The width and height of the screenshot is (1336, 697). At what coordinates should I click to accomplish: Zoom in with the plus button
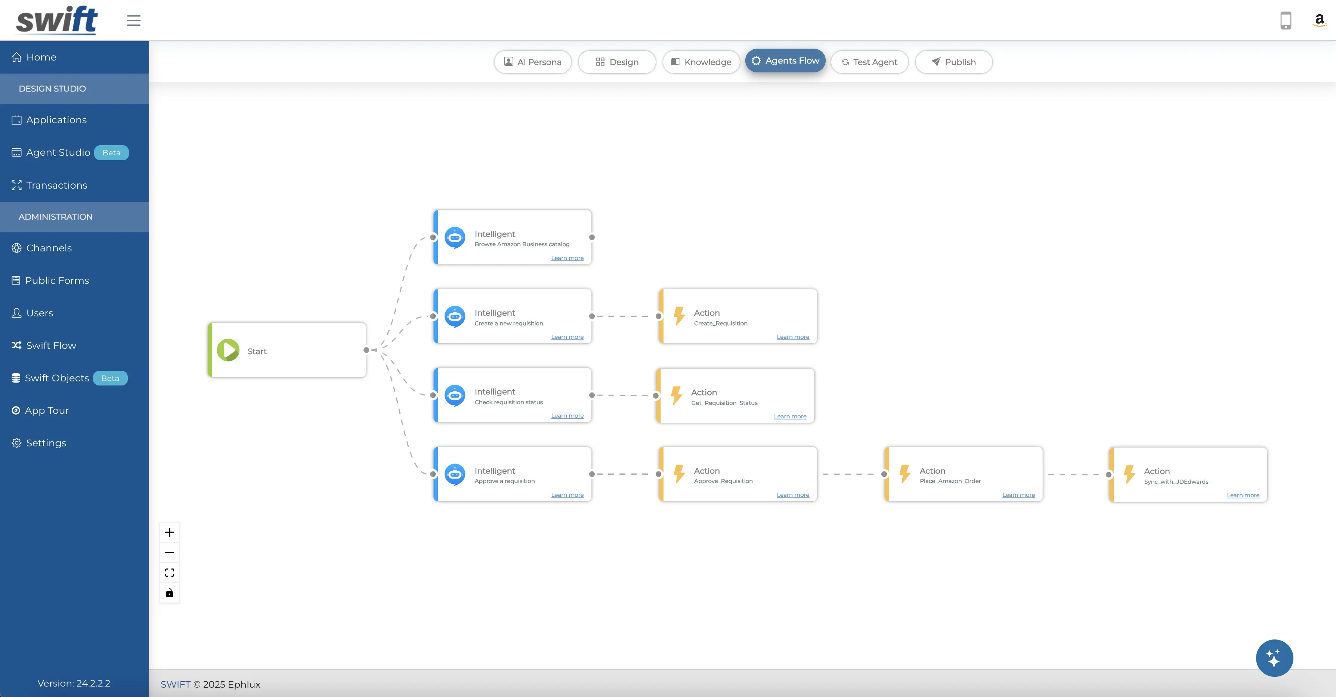tap(170, 532)
